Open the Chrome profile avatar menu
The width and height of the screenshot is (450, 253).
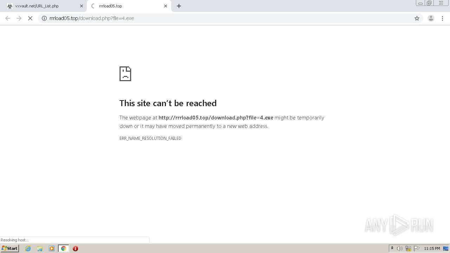(431, 18)
